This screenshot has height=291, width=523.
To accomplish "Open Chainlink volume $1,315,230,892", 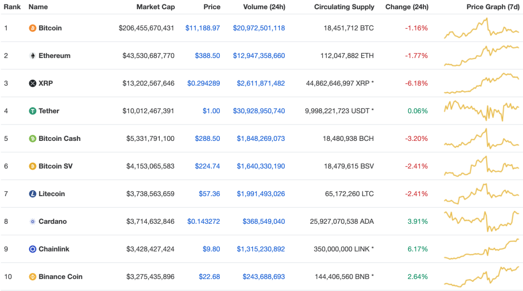I will pyautogui.click(x=261, y=249).
